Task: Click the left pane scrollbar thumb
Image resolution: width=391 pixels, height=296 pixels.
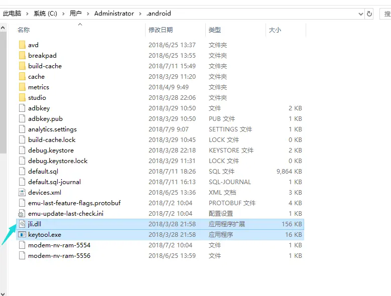Action: (3, 92)
